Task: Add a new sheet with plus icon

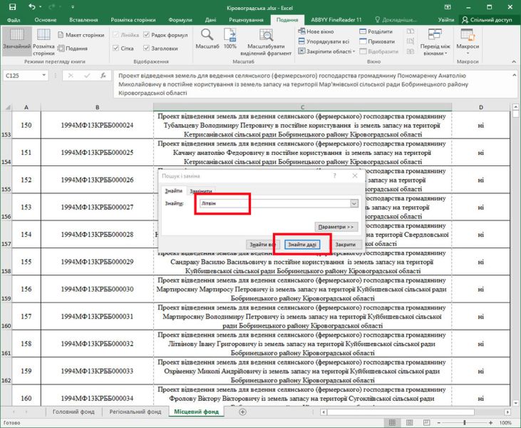Action: tap(242, 412)
